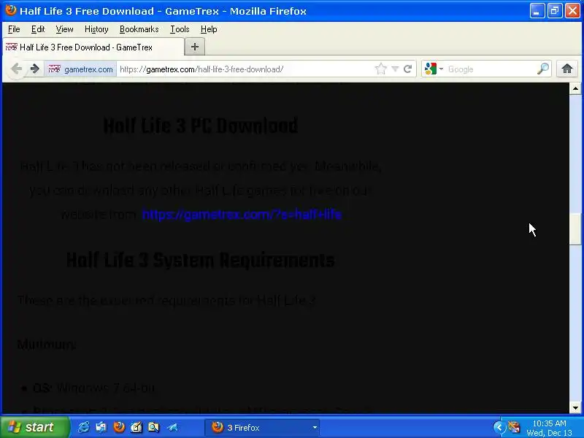This screenshot has width=584, height=438.
Task: Focus the Google search box
Action: pyautogui.click(x=491, y=69)
